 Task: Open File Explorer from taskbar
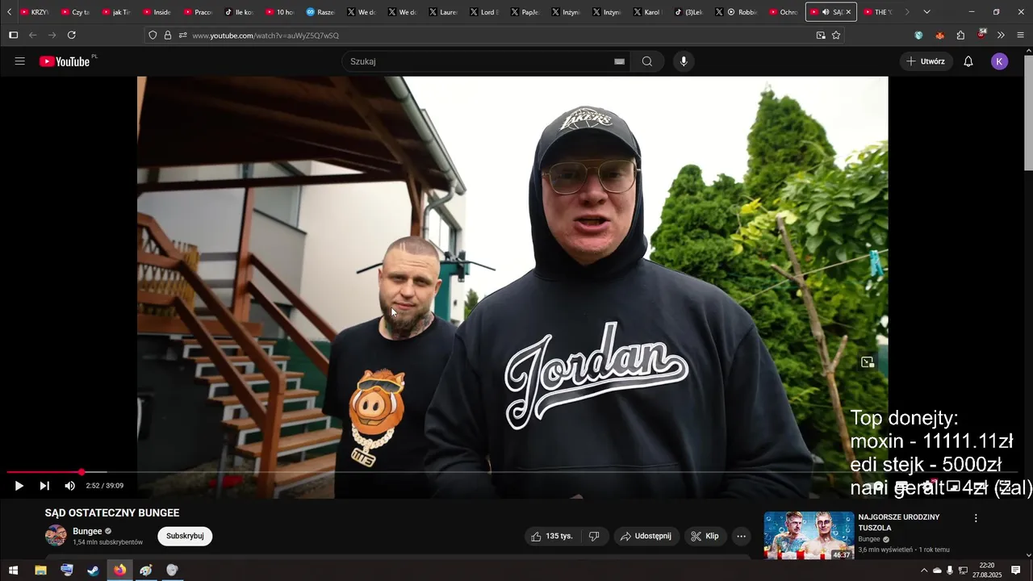(x=40, y=571)
